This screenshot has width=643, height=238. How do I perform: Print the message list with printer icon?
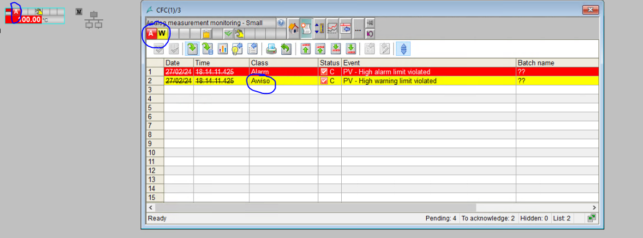click(x=271, y=49)
